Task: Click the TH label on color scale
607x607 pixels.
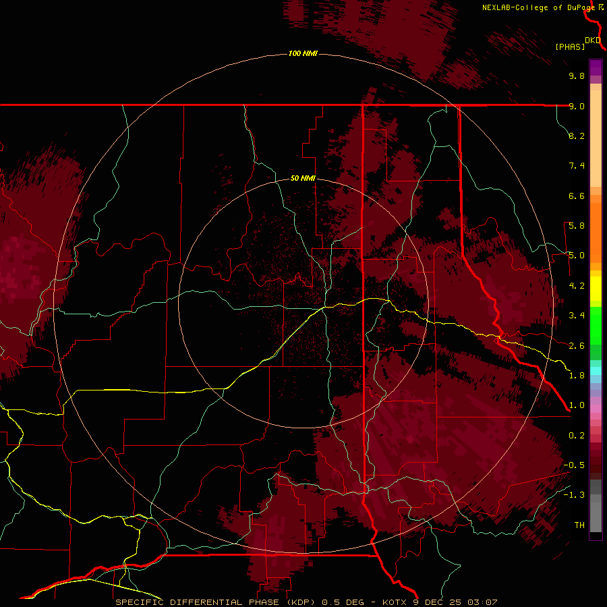Action: click(579, 525)
